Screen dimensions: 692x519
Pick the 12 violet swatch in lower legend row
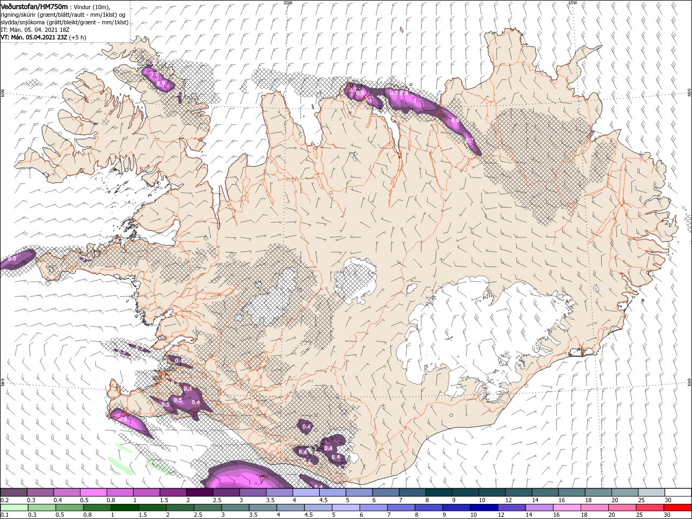tap(511, 508)
